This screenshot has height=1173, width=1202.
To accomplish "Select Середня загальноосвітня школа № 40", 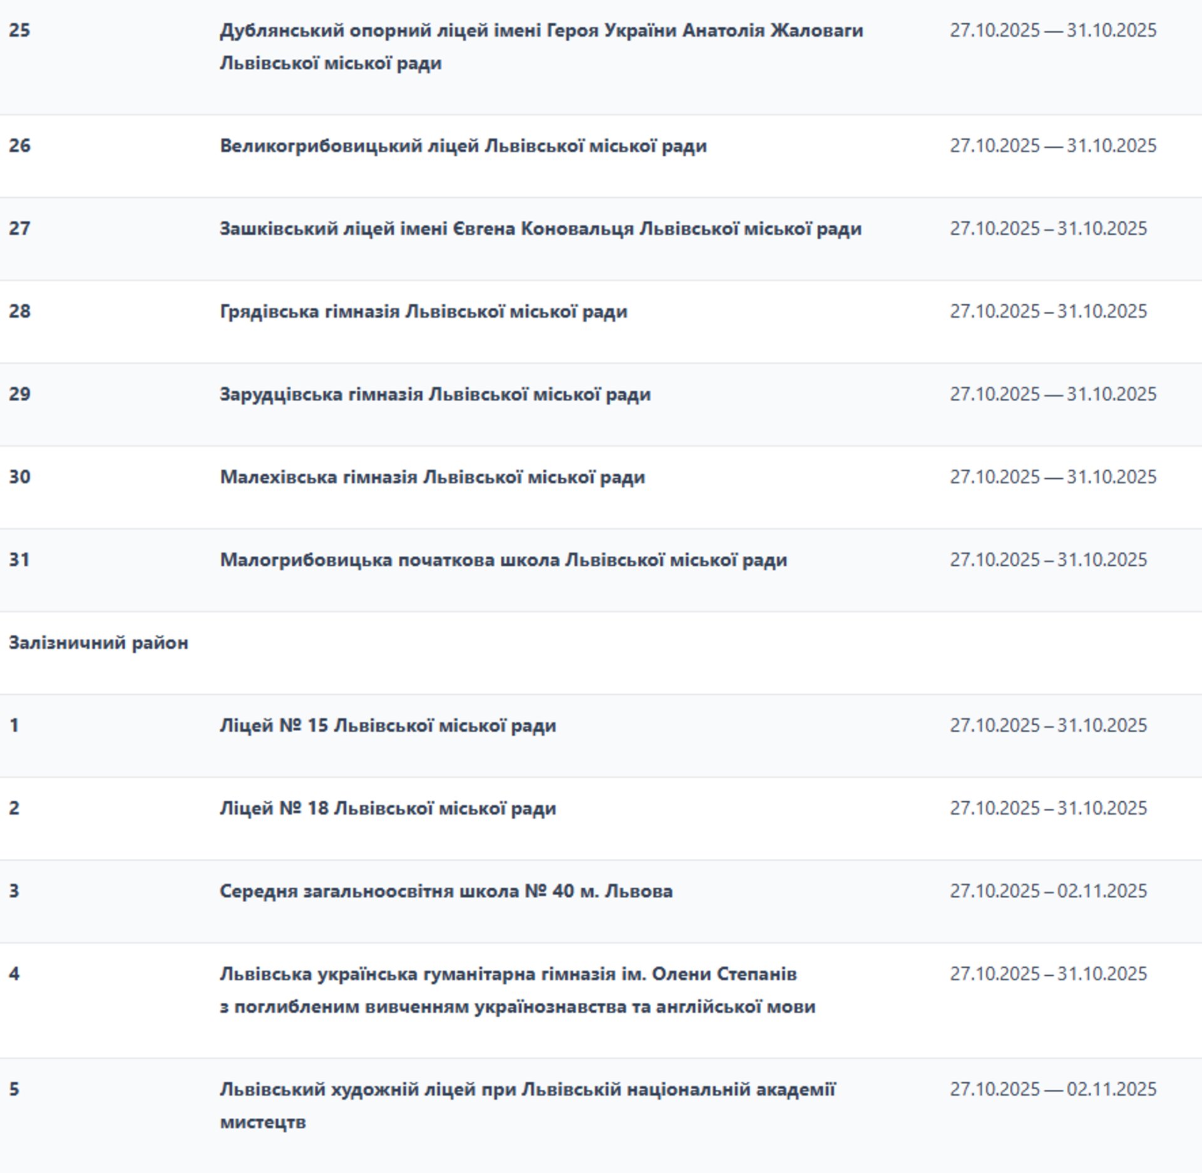I will tap(446, 891).
